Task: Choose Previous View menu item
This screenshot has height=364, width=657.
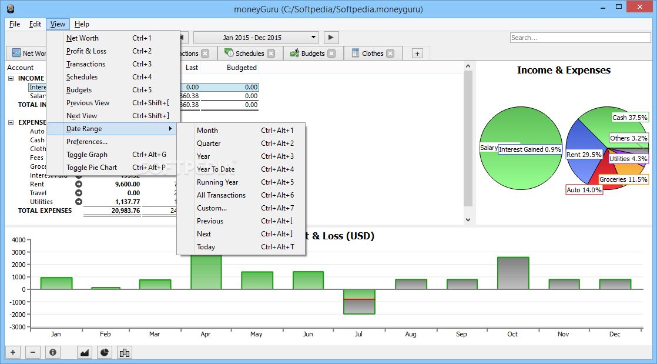Action: coord(113,103)
